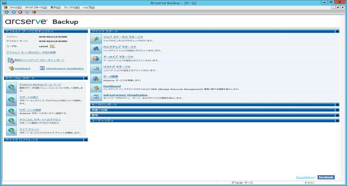Click Infrastructure Visualization icon in default server panel
The height and width of the screenshot is (186, 347).
tap(42, 68)
